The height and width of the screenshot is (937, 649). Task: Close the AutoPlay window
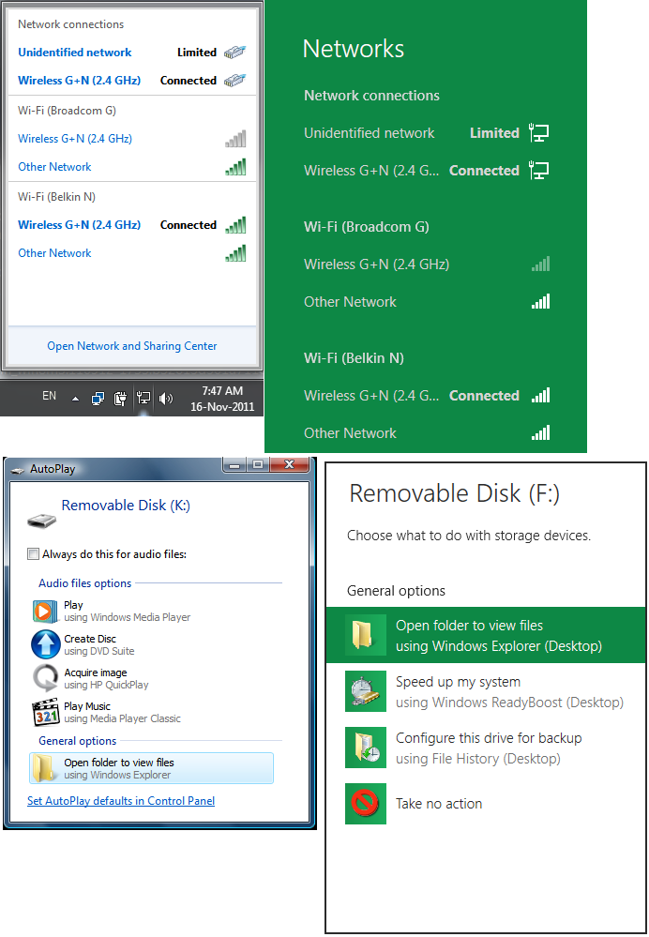(x=289, y=465)
